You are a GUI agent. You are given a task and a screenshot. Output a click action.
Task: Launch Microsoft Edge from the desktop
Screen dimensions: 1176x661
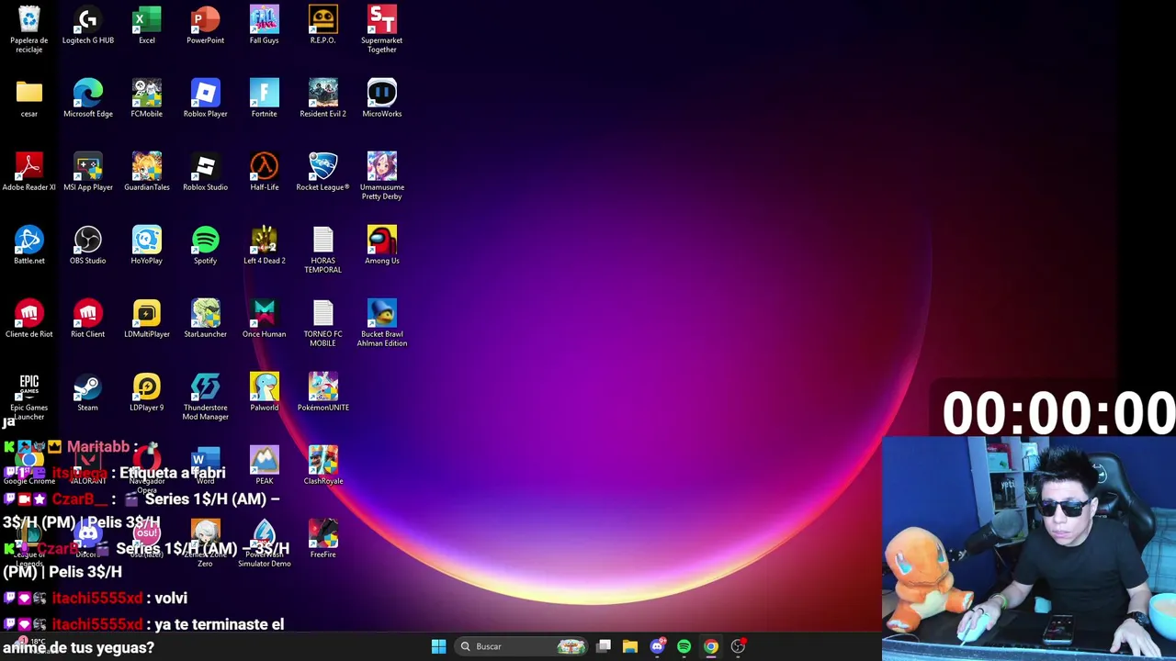pos(88,98)
